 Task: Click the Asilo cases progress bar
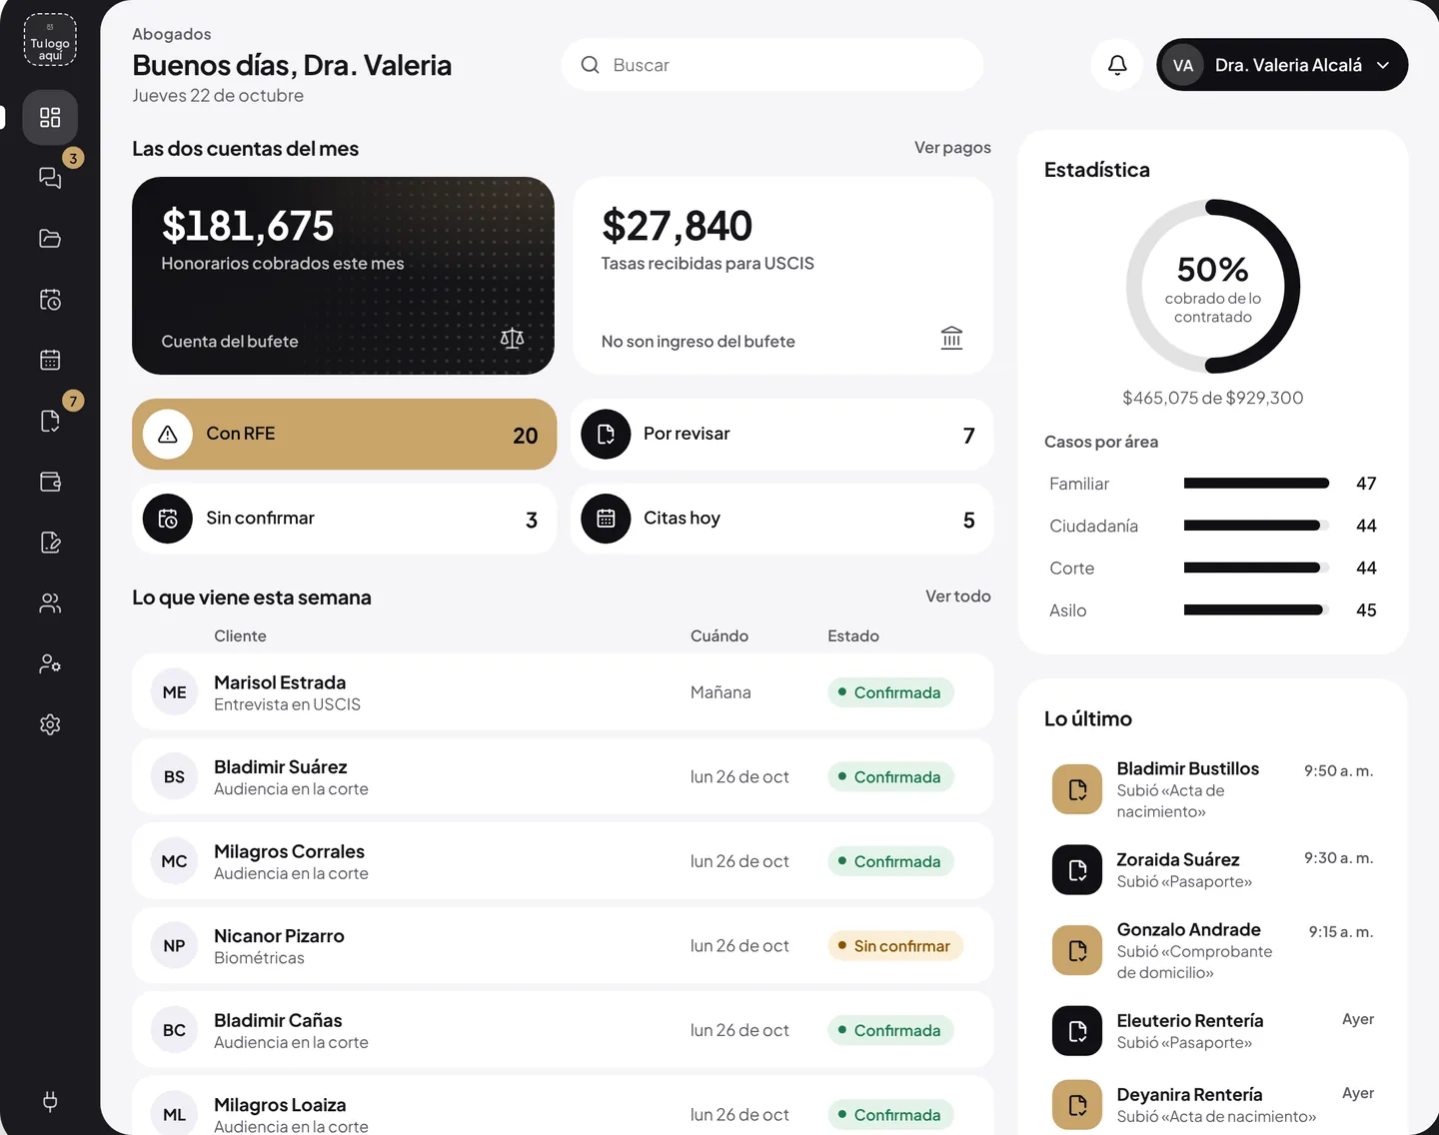click(x=1256, y=610)
